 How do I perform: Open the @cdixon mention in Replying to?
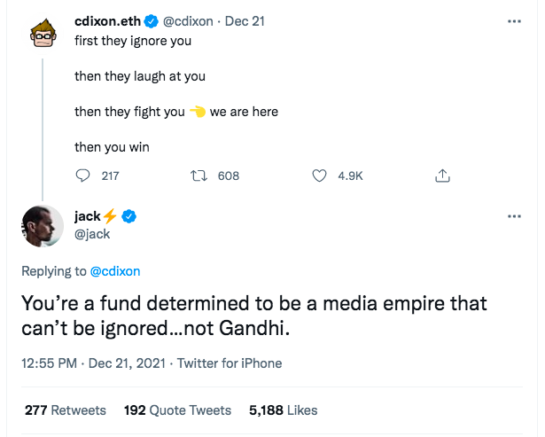pos(115,271)
